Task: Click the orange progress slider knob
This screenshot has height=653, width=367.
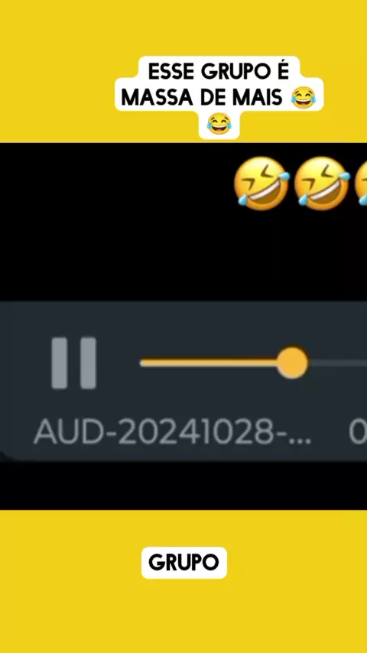Action: (x=292, y=362)
